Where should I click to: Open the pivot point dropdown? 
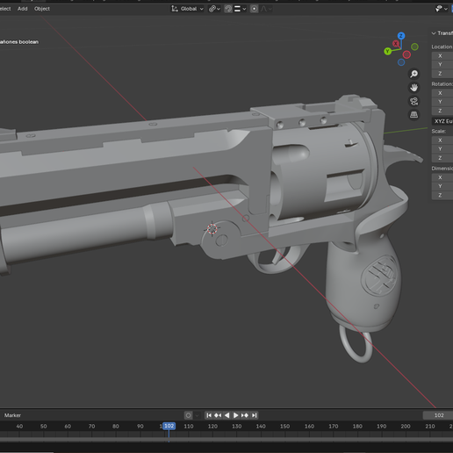214,9
